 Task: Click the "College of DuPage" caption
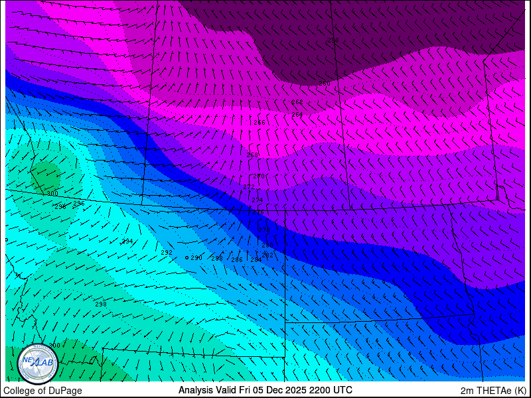(x=42, y=391)
